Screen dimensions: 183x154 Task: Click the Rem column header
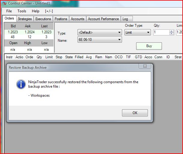coord(99,57)
